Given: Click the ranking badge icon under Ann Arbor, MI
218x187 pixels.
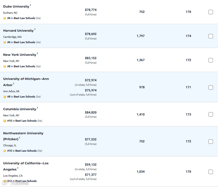Looking at the screenshot, I should 4,97.
